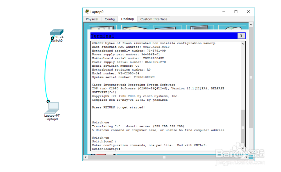Open the Custom Interface tab

(x=154, y=19)
